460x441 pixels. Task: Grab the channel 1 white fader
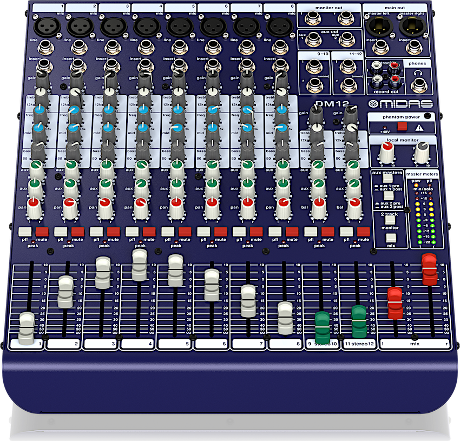click(x=27, y=328)
